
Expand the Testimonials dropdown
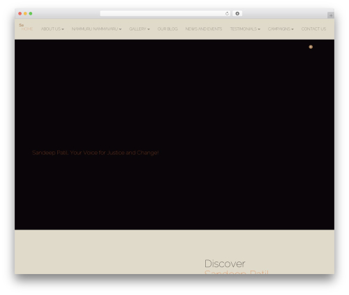[x=245, y=29]
